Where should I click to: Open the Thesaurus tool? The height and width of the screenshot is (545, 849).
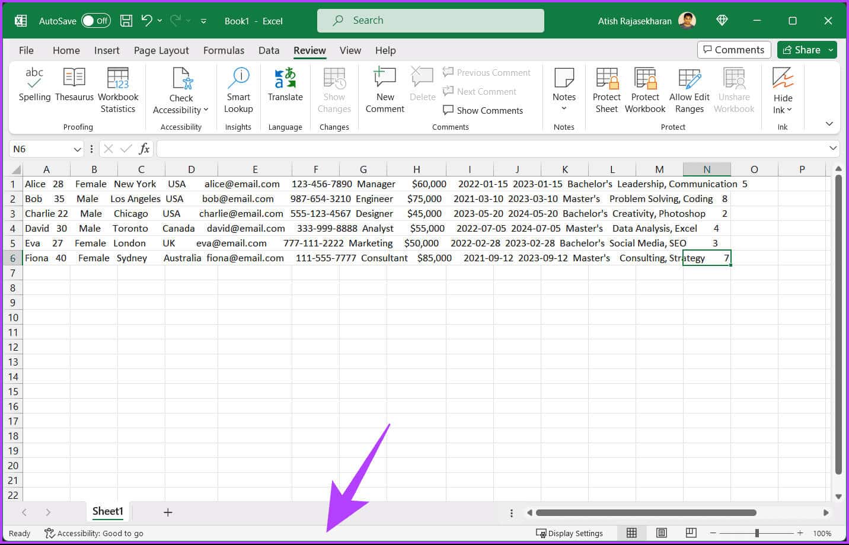(x=74, y=84)
